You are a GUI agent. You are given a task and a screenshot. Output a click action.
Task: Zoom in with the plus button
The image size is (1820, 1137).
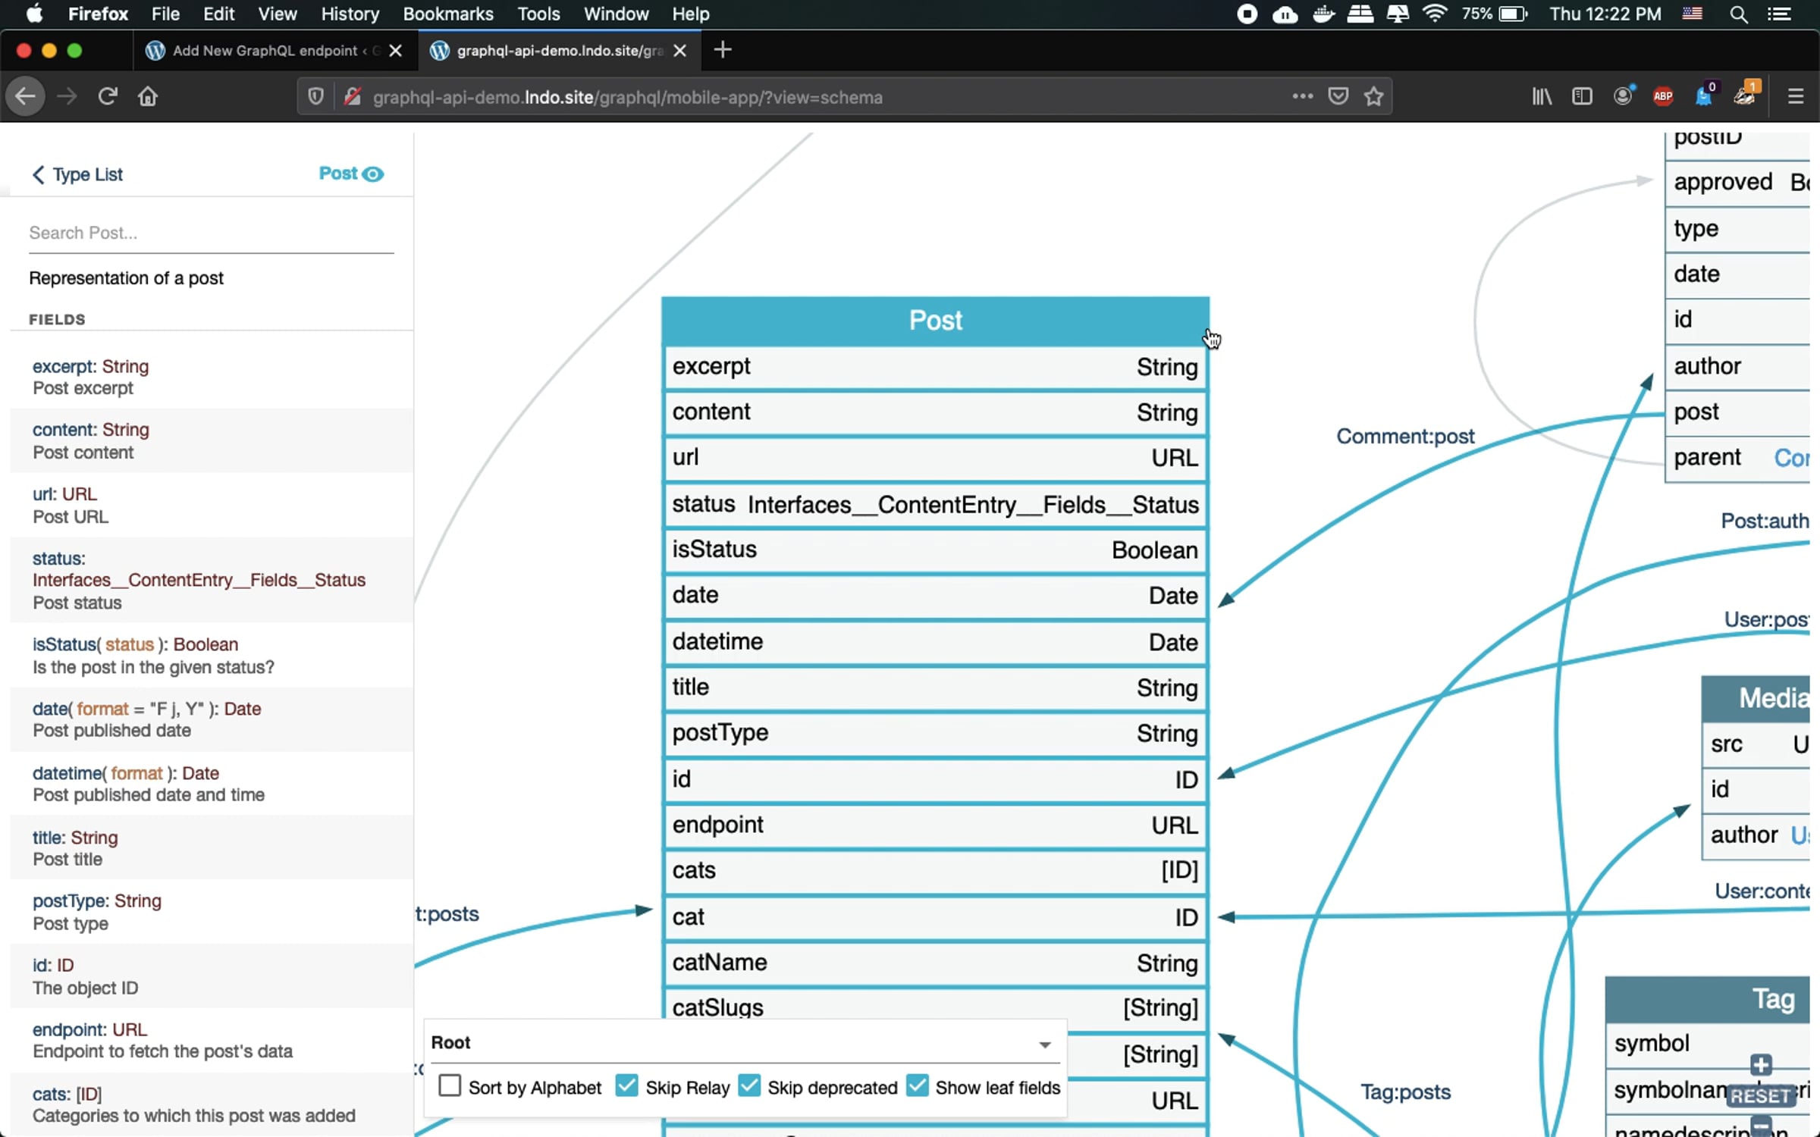point(1761,1065)
